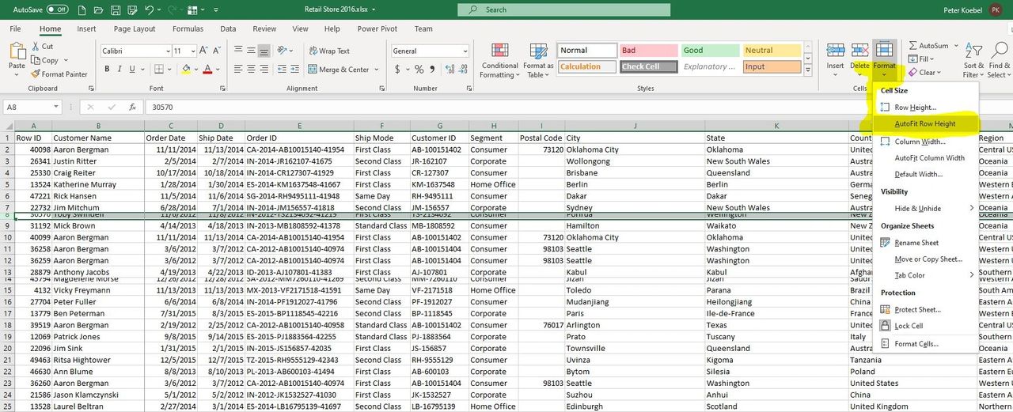Select Protect Sheet in Format menu

pos(916,310)
